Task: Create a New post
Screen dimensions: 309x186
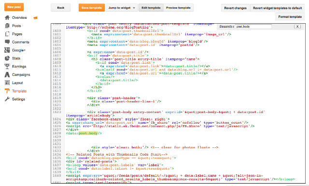Action: [x=14, y=7]
